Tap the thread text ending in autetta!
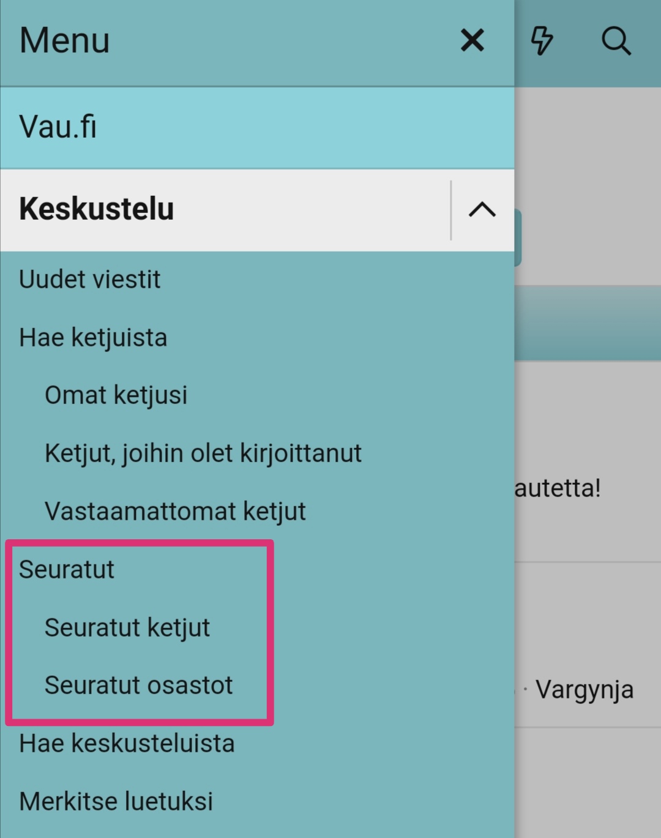The image size is (661, 838). point(559,487)
